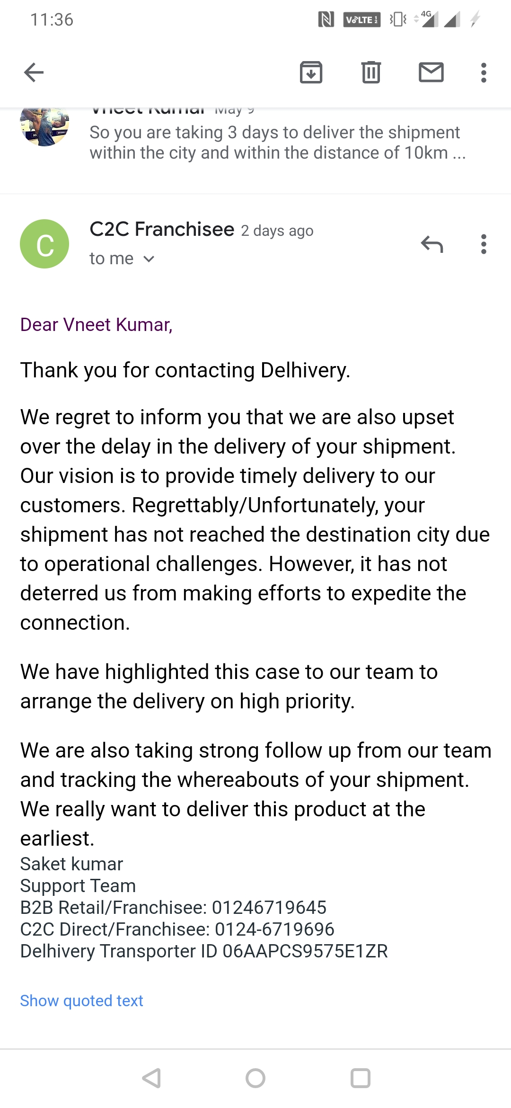Open Vneet Kumar's profile photo thumbnail
The width and height of the screenshot is (511, 1108).
coord(44,126)
